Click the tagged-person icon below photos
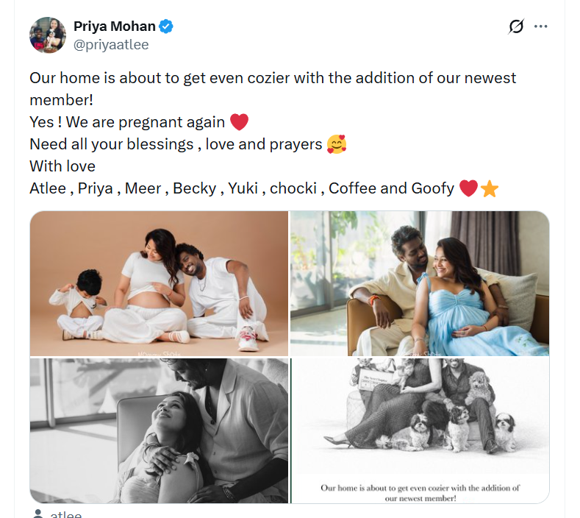Image resolution: width=580 pixels, height=518 pixels. point(37,514)
